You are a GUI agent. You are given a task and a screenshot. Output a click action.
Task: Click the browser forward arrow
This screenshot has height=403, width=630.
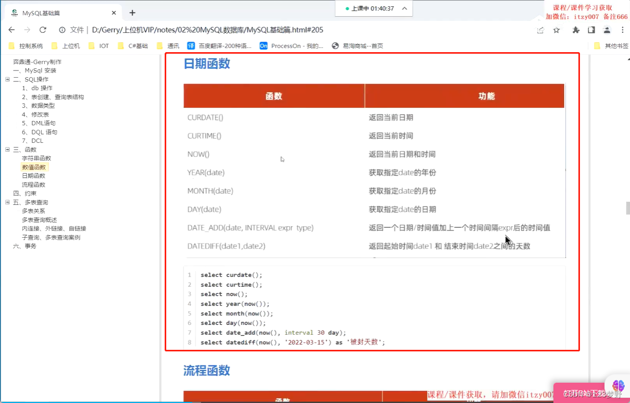point(27,30)
